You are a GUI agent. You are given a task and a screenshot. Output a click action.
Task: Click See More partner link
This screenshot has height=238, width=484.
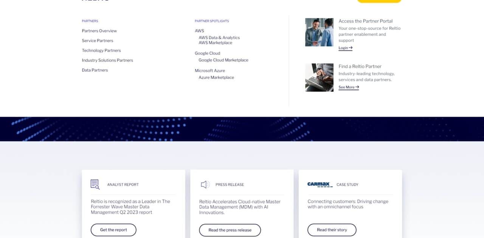click(x=349, y=87)
